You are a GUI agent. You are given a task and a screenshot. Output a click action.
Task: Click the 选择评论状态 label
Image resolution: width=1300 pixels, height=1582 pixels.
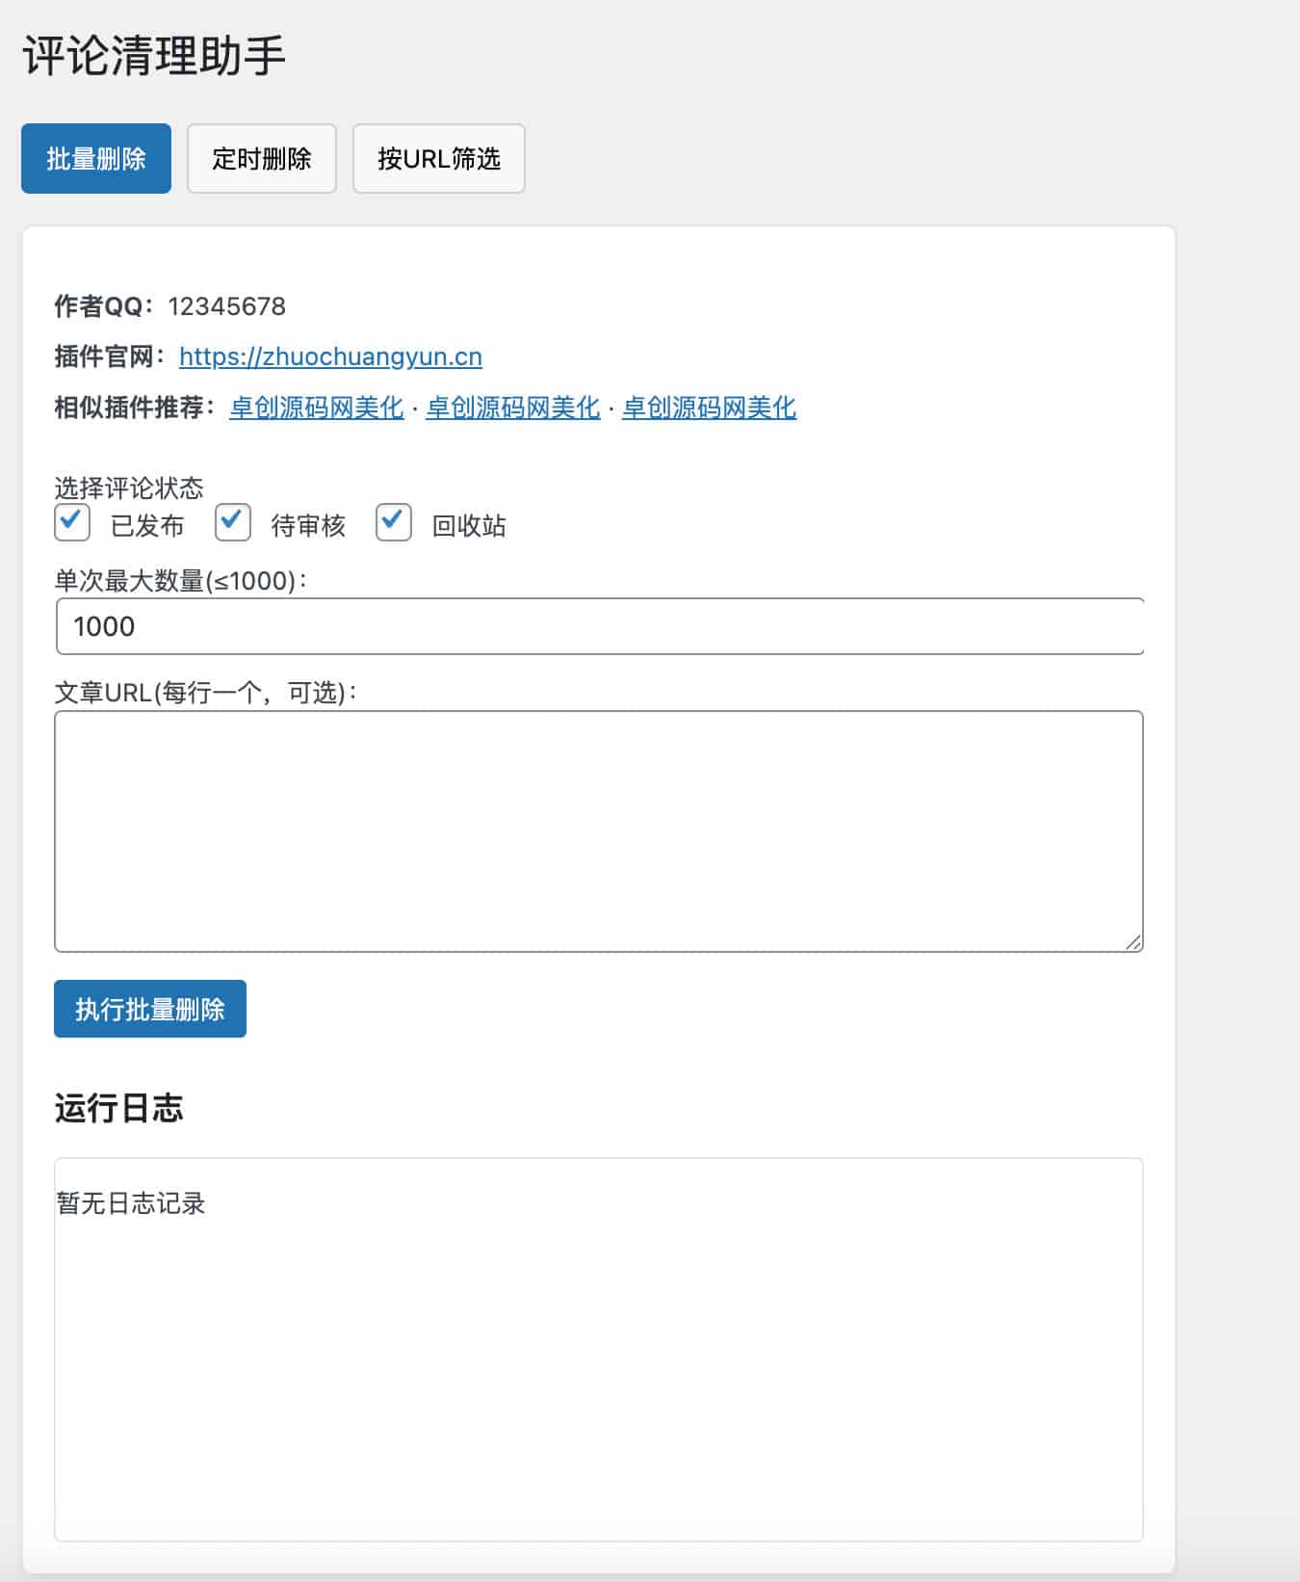[x=129, y=488]
